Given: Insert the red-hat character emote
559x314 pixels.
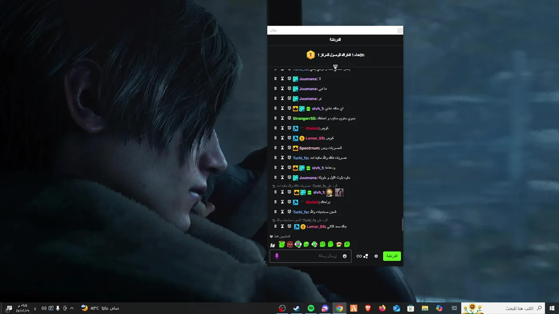Looking at the screenshot, I should (339, 244).
